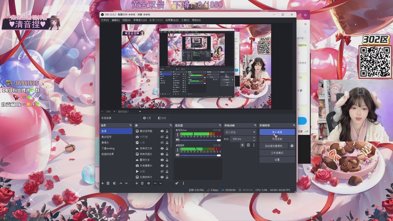Move the selected scene down
Screen dimensions: 393x221
[126, 183]
